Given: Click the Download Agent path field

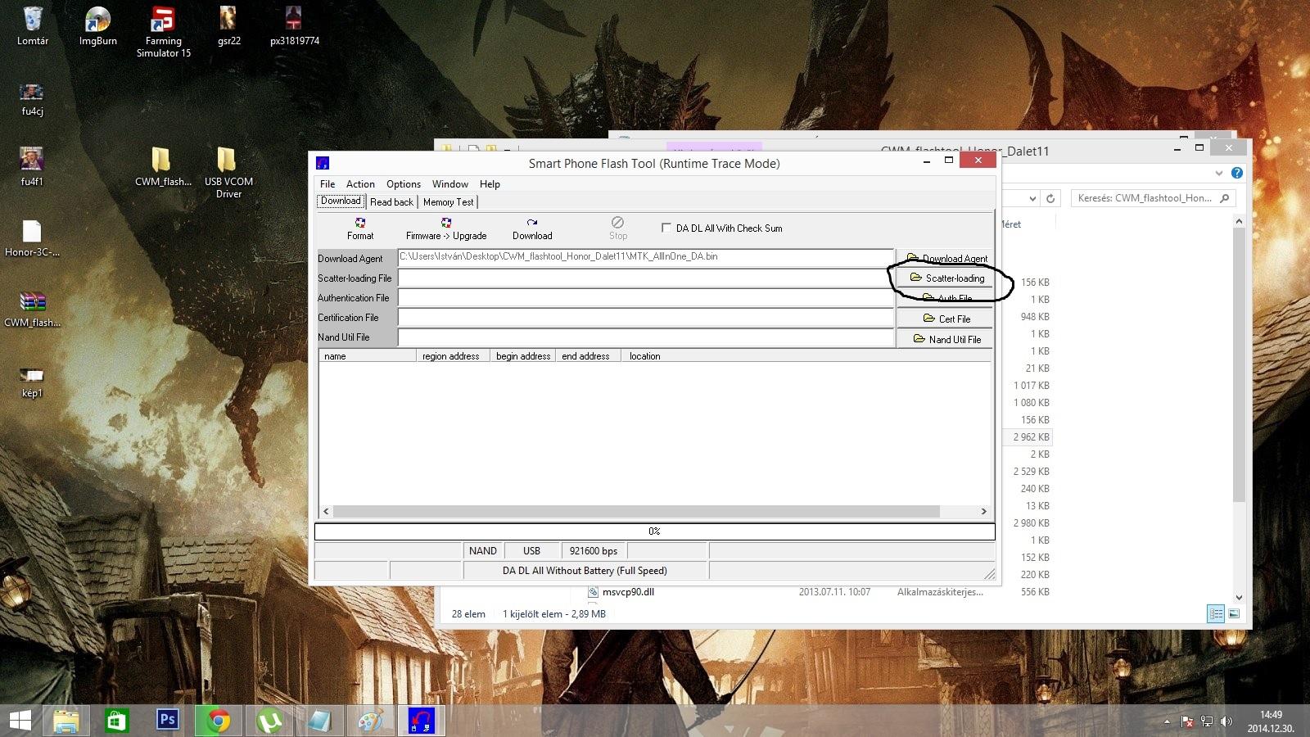Looking at the screenshot, I should click(646, 257).
